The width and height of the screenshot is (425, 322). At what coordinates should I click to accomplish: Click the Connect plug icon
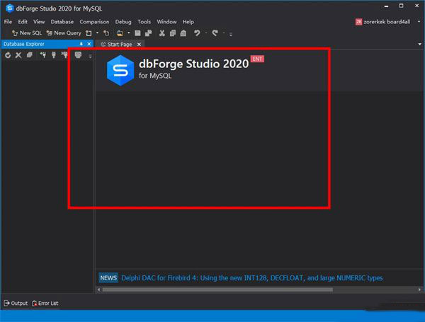pos(54,55)
